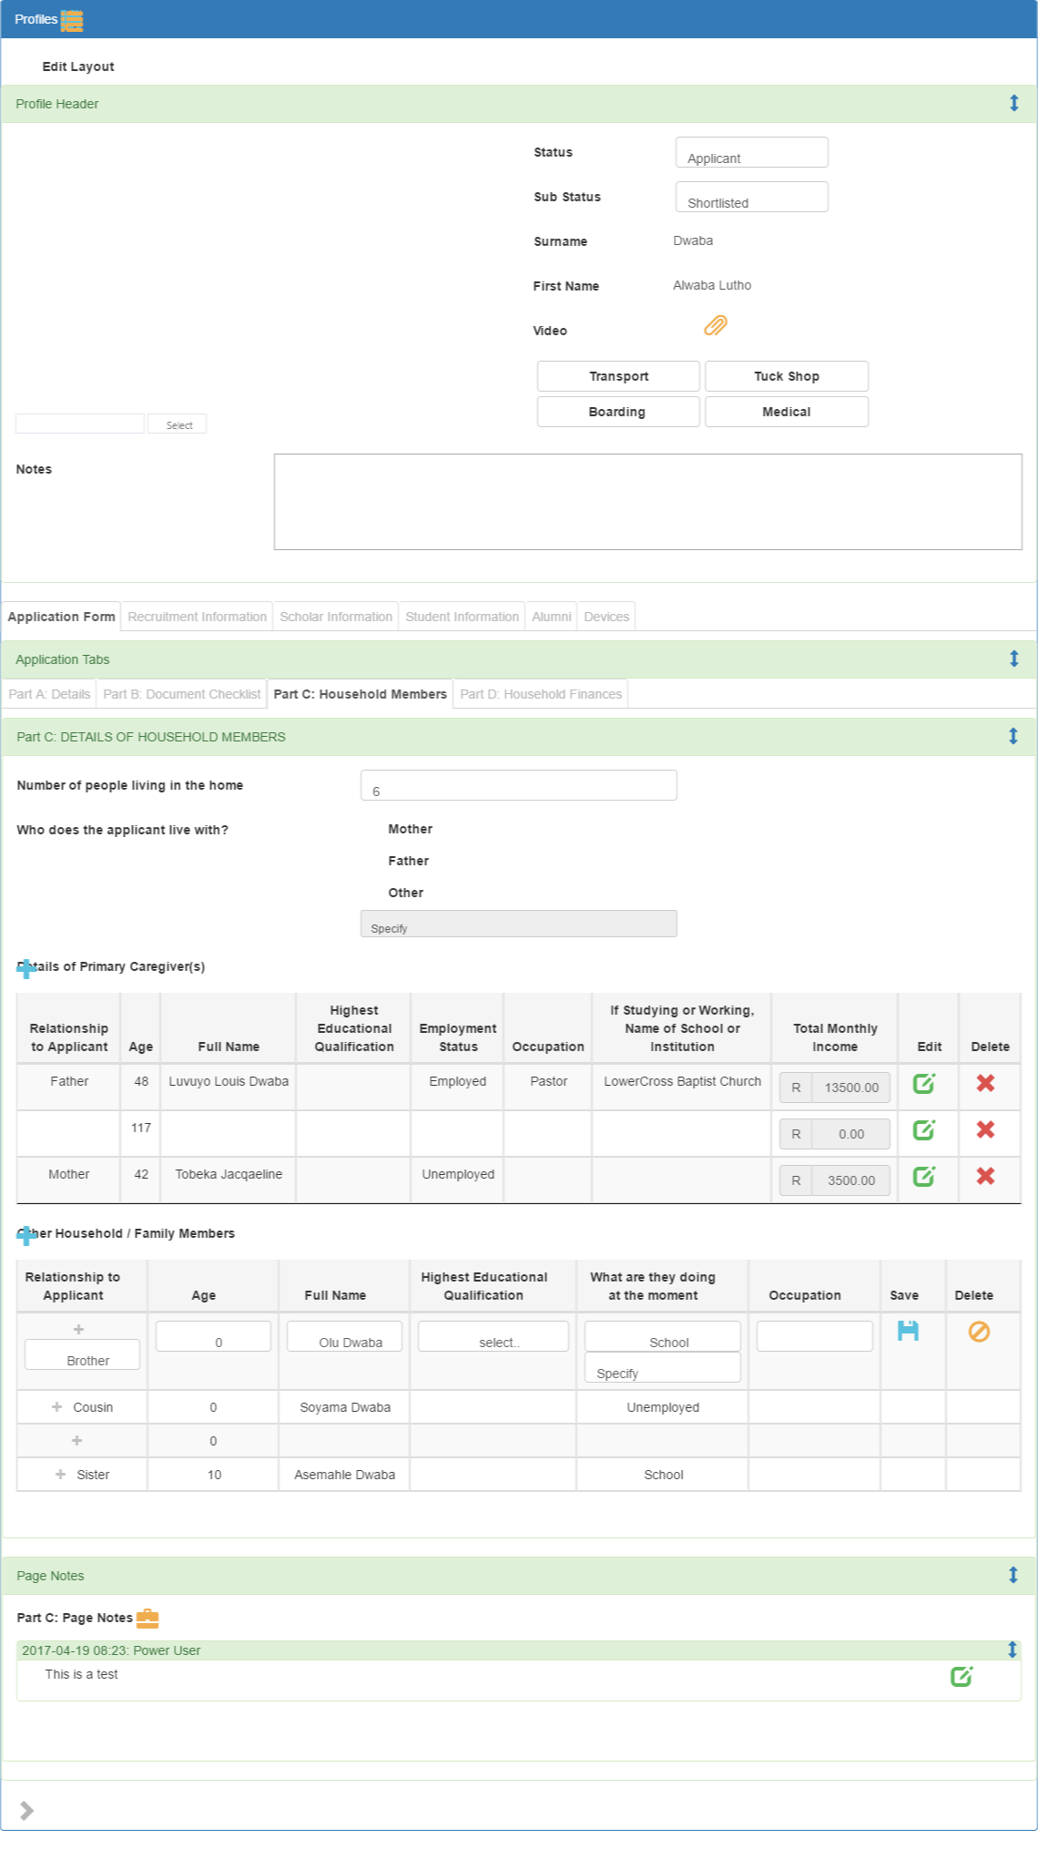Click into the Notes text area
Image resolution: width=1038 pixels, height=1849 pixels.
(x=647, y=502)
